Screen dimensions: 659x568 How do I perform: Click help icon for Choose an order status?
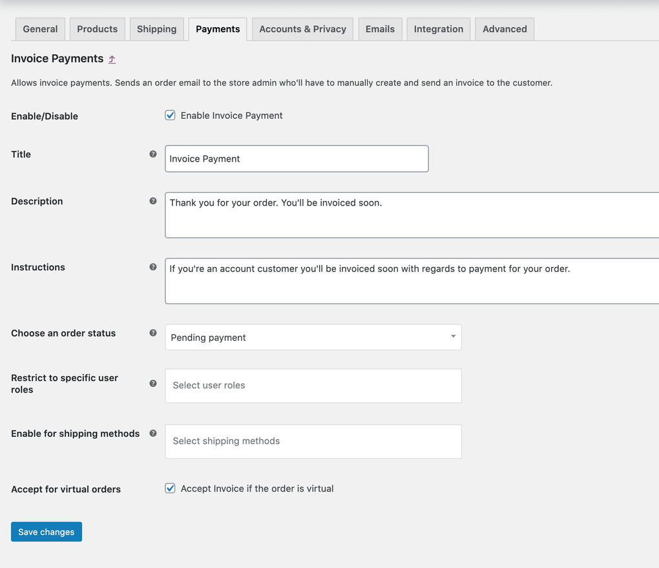[153, 333]
